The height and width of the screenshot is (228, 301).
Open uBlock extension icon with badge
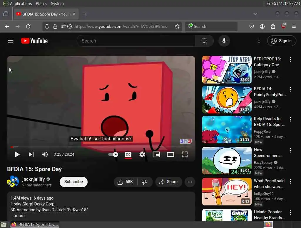tap(284, 26)
